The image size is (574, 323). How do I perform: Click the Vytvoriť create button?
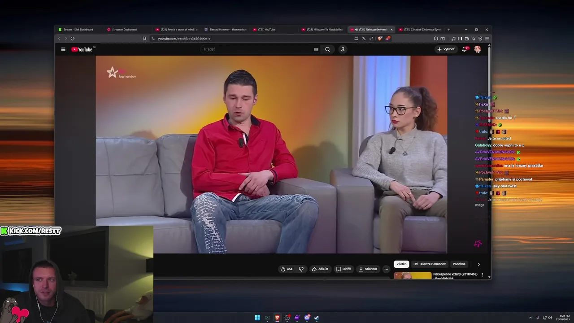point(446,49)
